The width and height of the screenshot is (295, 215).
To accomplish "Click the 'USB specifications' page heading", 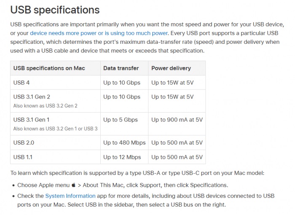I will click(x=55, y=10).
